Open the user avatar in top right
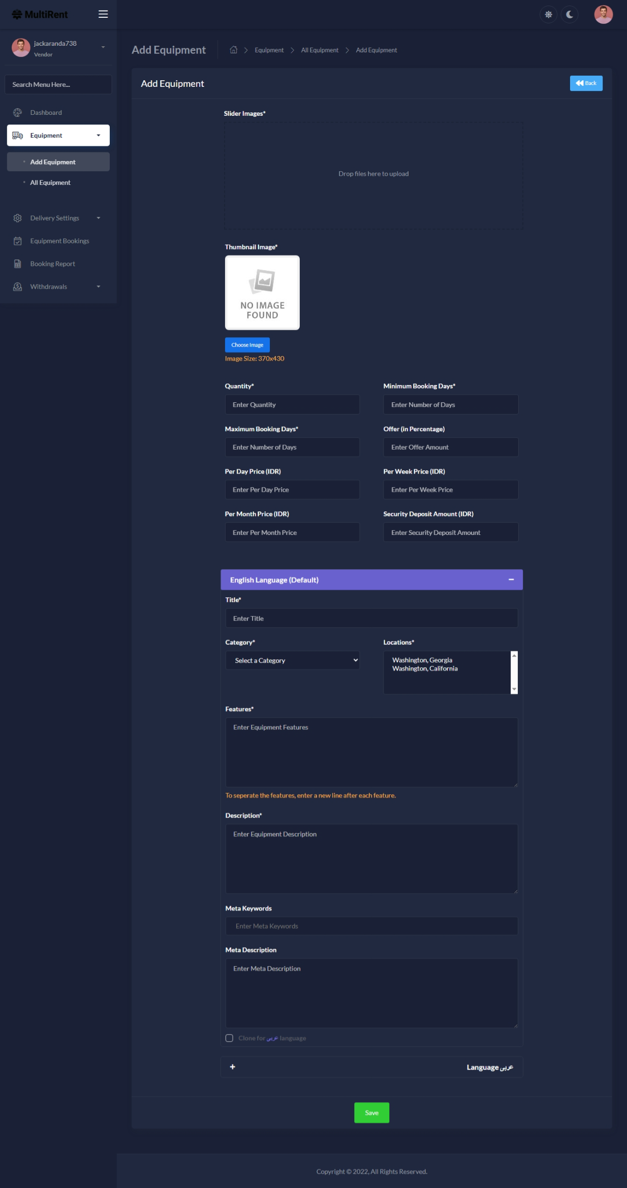 (603, 15)
